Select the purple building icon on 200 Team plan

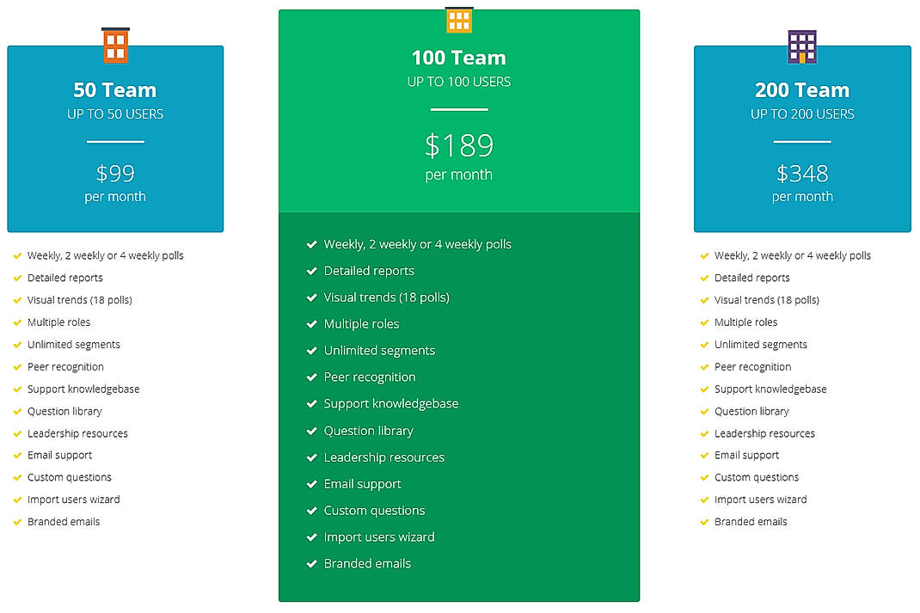[x=801, y=46]
